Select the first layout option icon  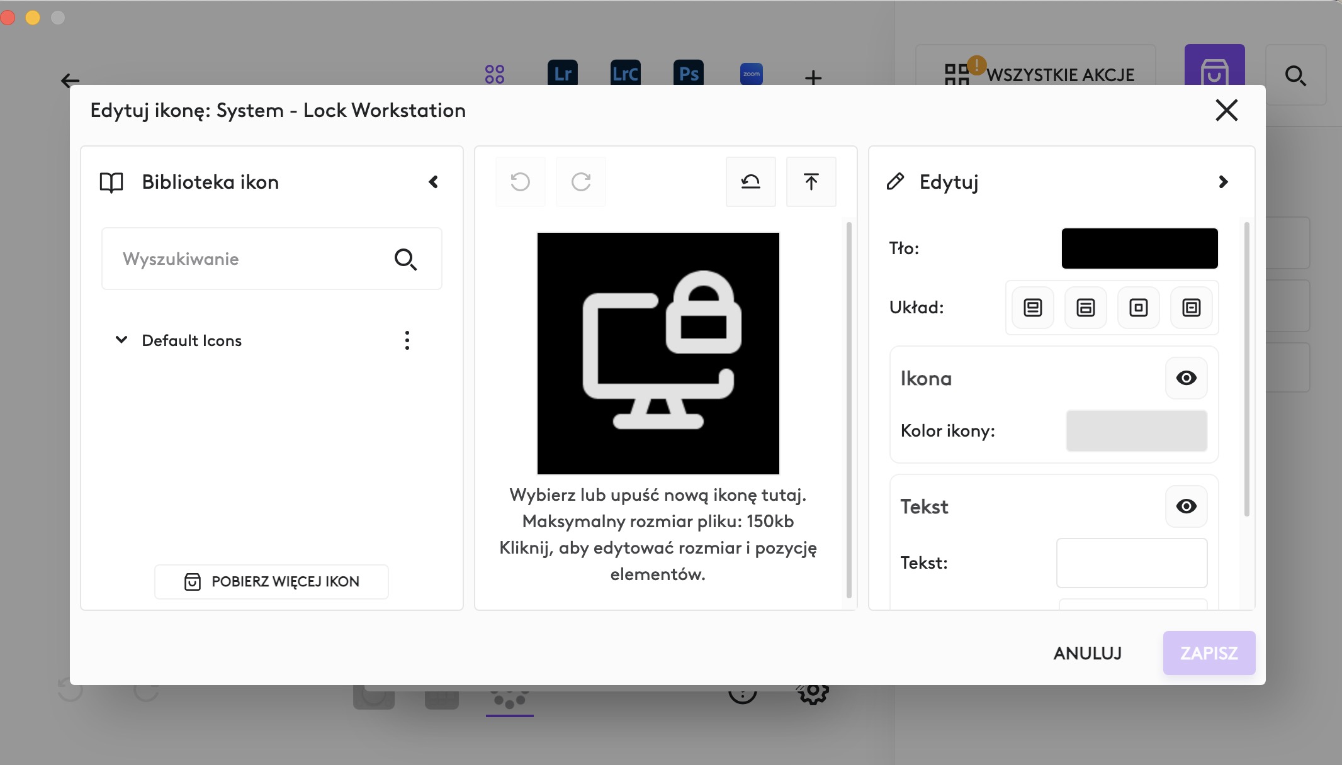pos(1032,308)
